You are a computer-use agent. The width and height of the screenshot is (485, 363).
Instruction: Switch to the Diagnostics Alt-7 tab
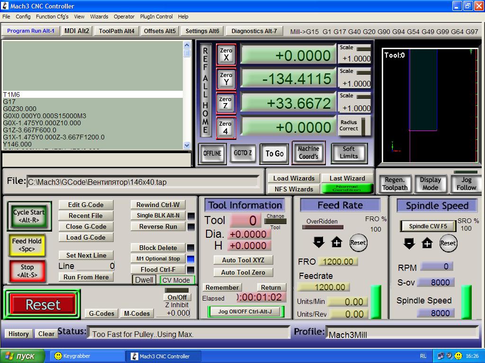pyautogui.click(x=254, y=31)
